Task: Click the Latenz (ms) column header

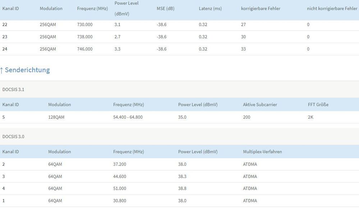Action: (210, 9)
